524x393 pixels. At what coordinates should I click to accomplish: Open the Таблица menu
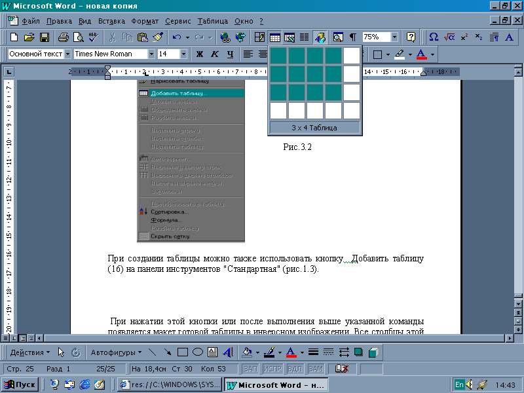point(212,21)
